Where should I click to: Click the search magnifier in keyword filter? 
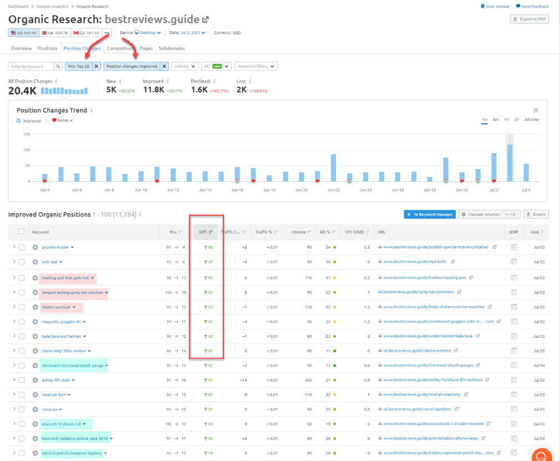(58, 67)
